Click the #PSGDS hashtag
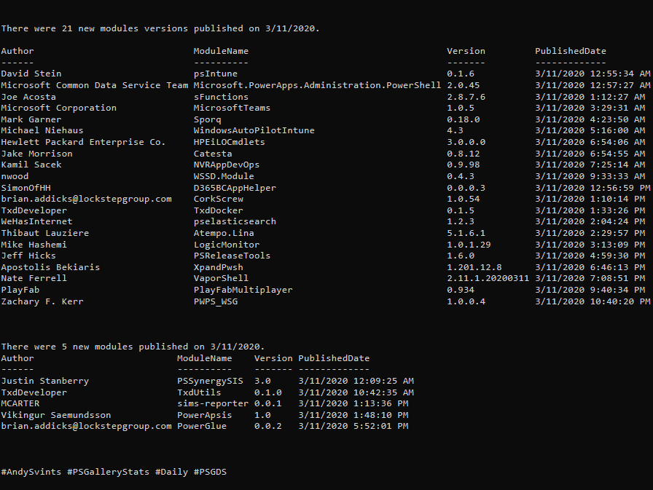653x490 pixels. 211,472
